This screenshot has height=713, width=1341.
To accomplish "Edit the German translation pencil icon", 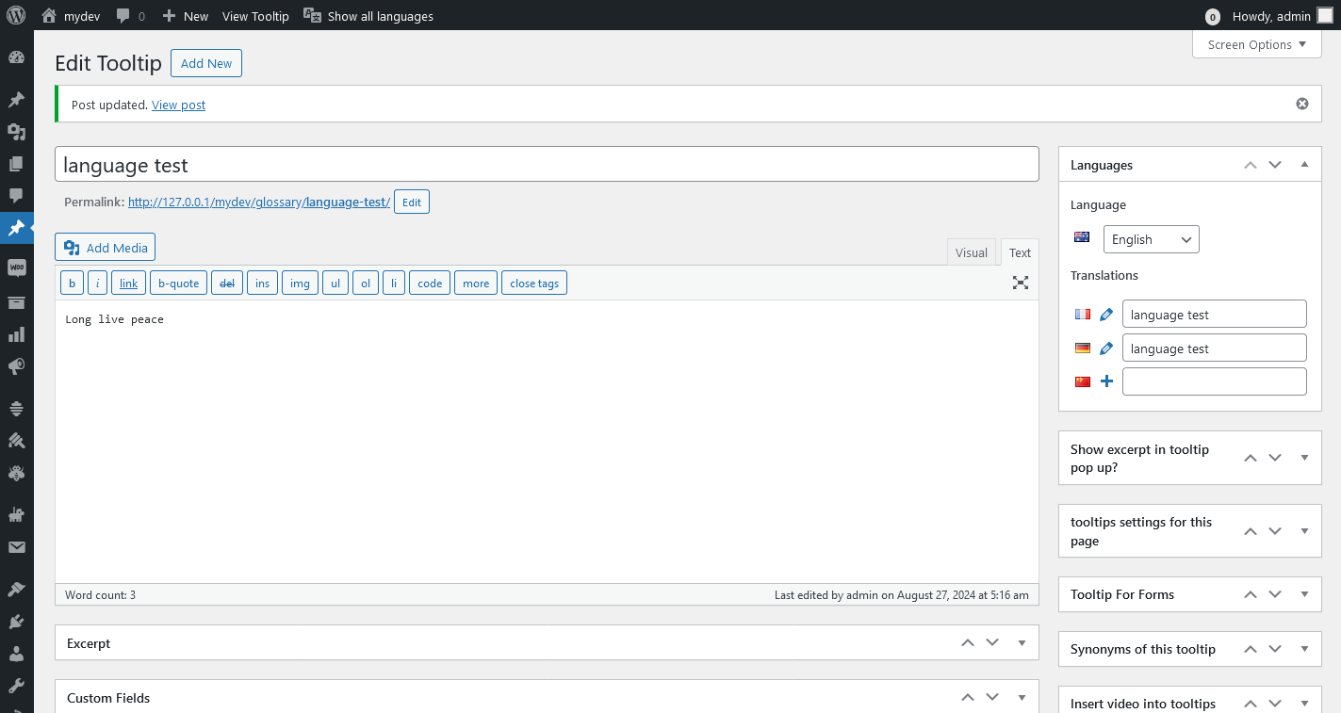I will click(1106, 348).
